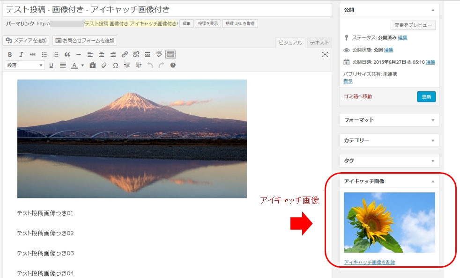Viewport: 460px width, 278px height.
Task: Click the line テスト投稿画像つき03
Action: point(45,253)
